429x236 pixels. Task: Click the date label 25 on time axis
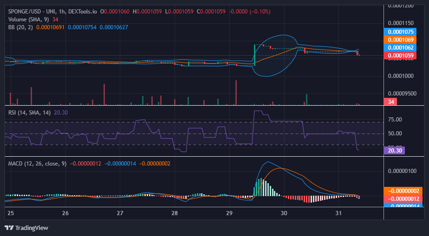tap(11, 213)
